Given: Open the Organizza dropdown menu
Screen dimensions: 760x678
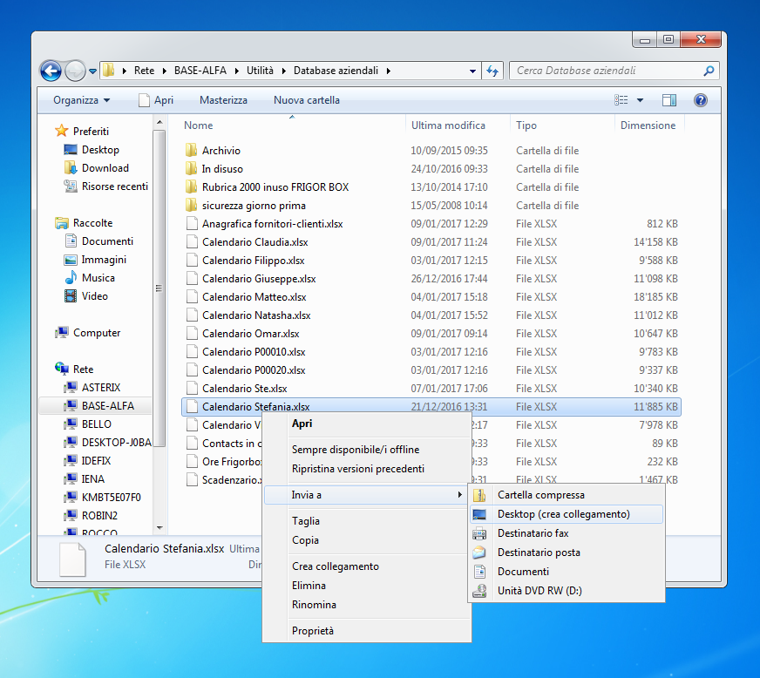Looking at the screenshot, I should point(81,100).
